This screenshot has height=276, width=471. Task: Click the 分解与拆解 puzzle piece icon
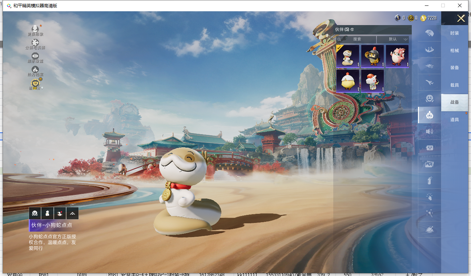35,43
